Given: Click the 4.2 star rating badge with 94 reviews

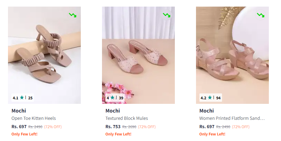Looking at the screenshot, I should 211,98.
